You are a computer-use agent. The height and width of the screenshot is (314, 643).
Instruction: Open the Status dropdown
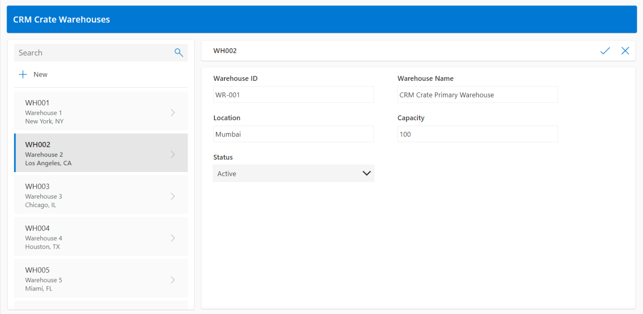coord(293,173)
